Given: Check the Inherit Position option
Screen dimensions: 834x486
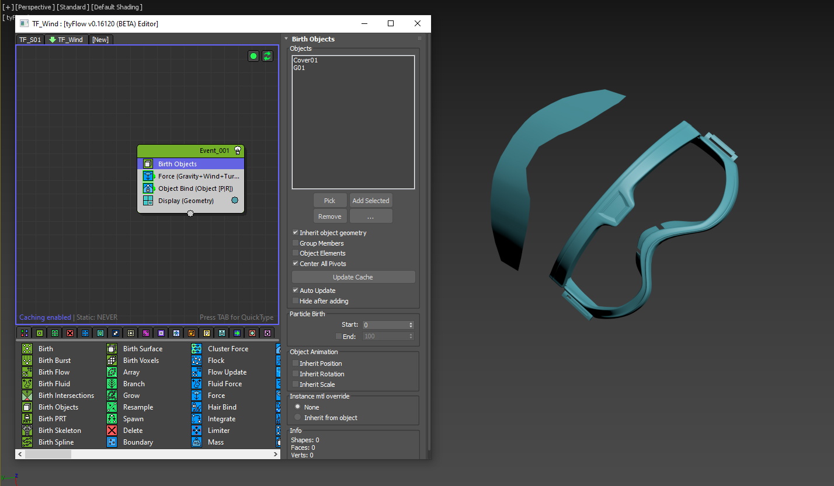Looking at the screenshot, I should [x=296, y=363].
